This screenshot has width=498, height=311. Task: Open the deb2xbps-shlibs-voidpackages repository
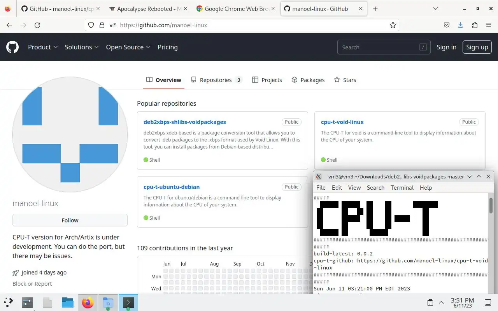point(185,122)
